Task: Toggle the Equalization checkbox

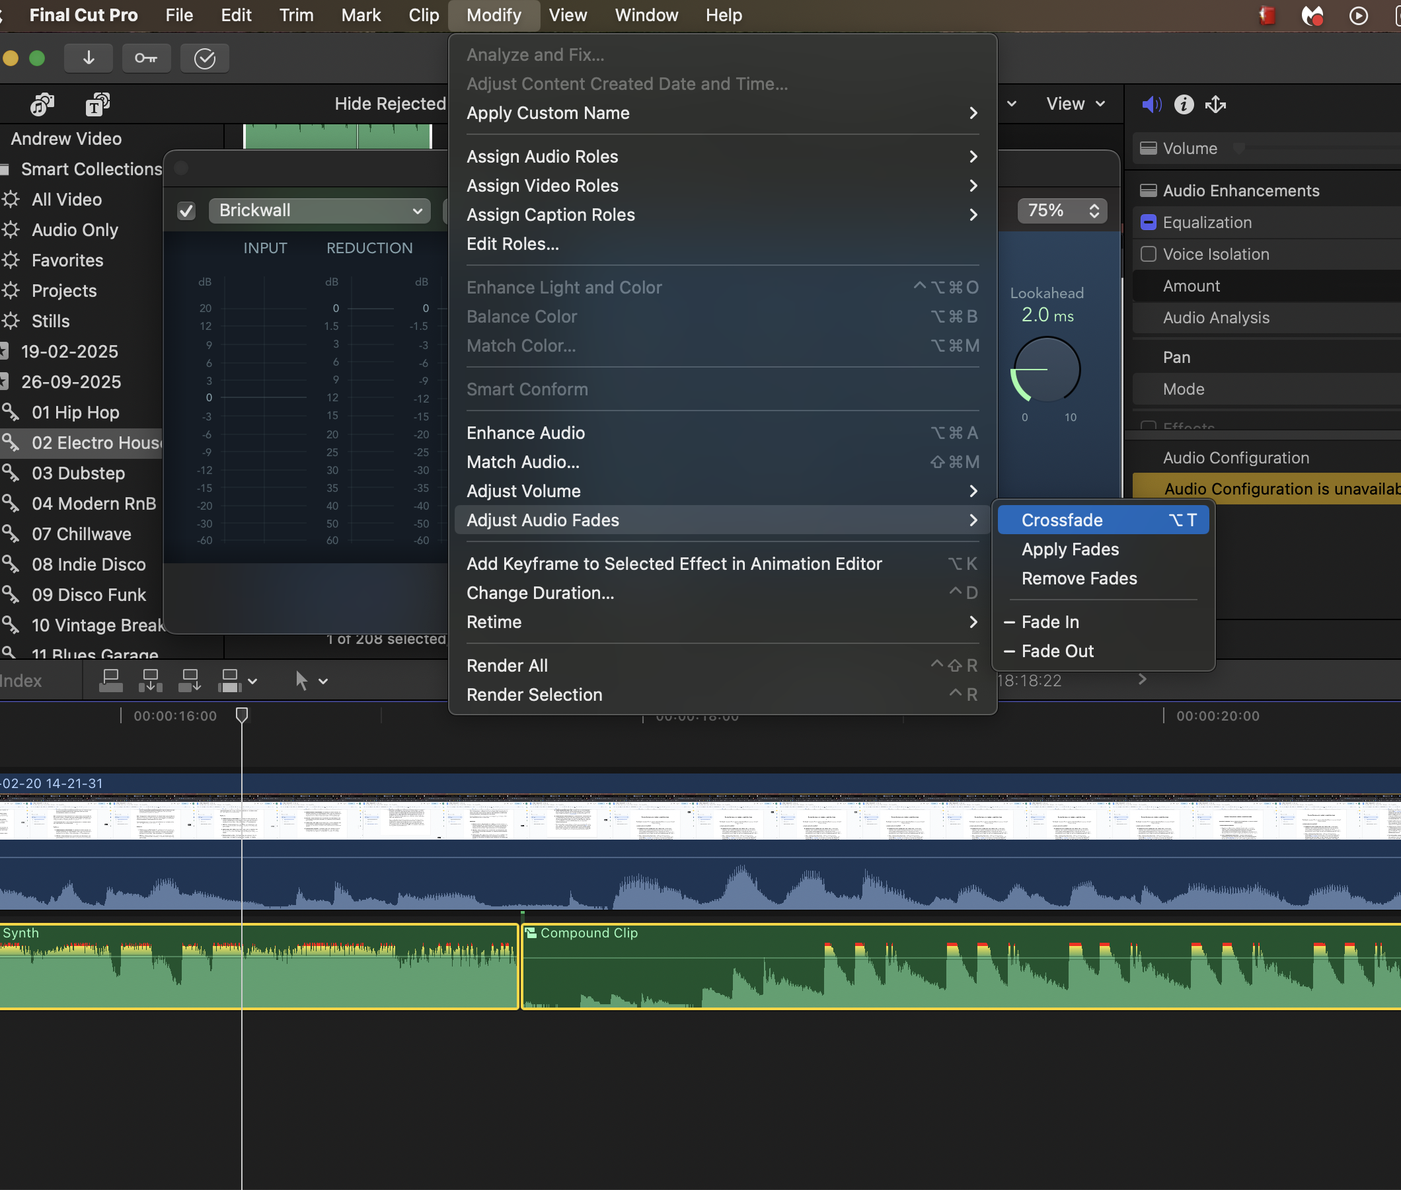Action: pyautogui.click(x=1148, y=222)
